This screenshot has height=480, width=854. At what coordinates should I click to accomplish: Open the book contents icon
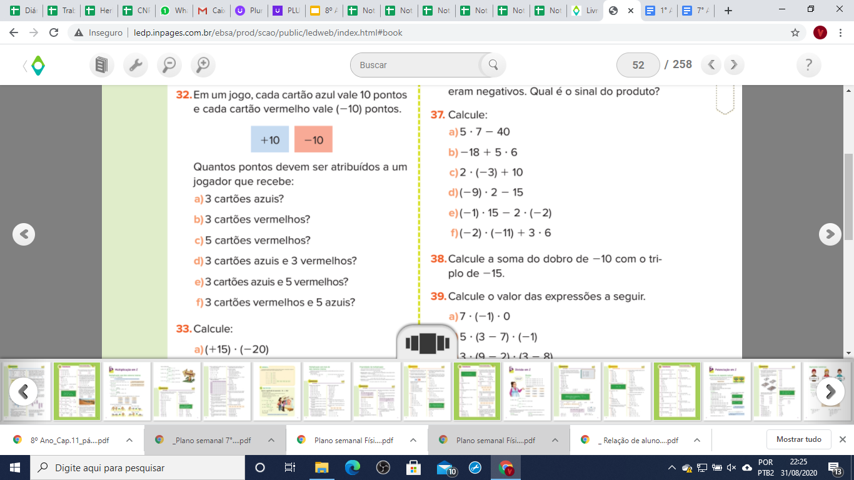click(x=102, y=65)
